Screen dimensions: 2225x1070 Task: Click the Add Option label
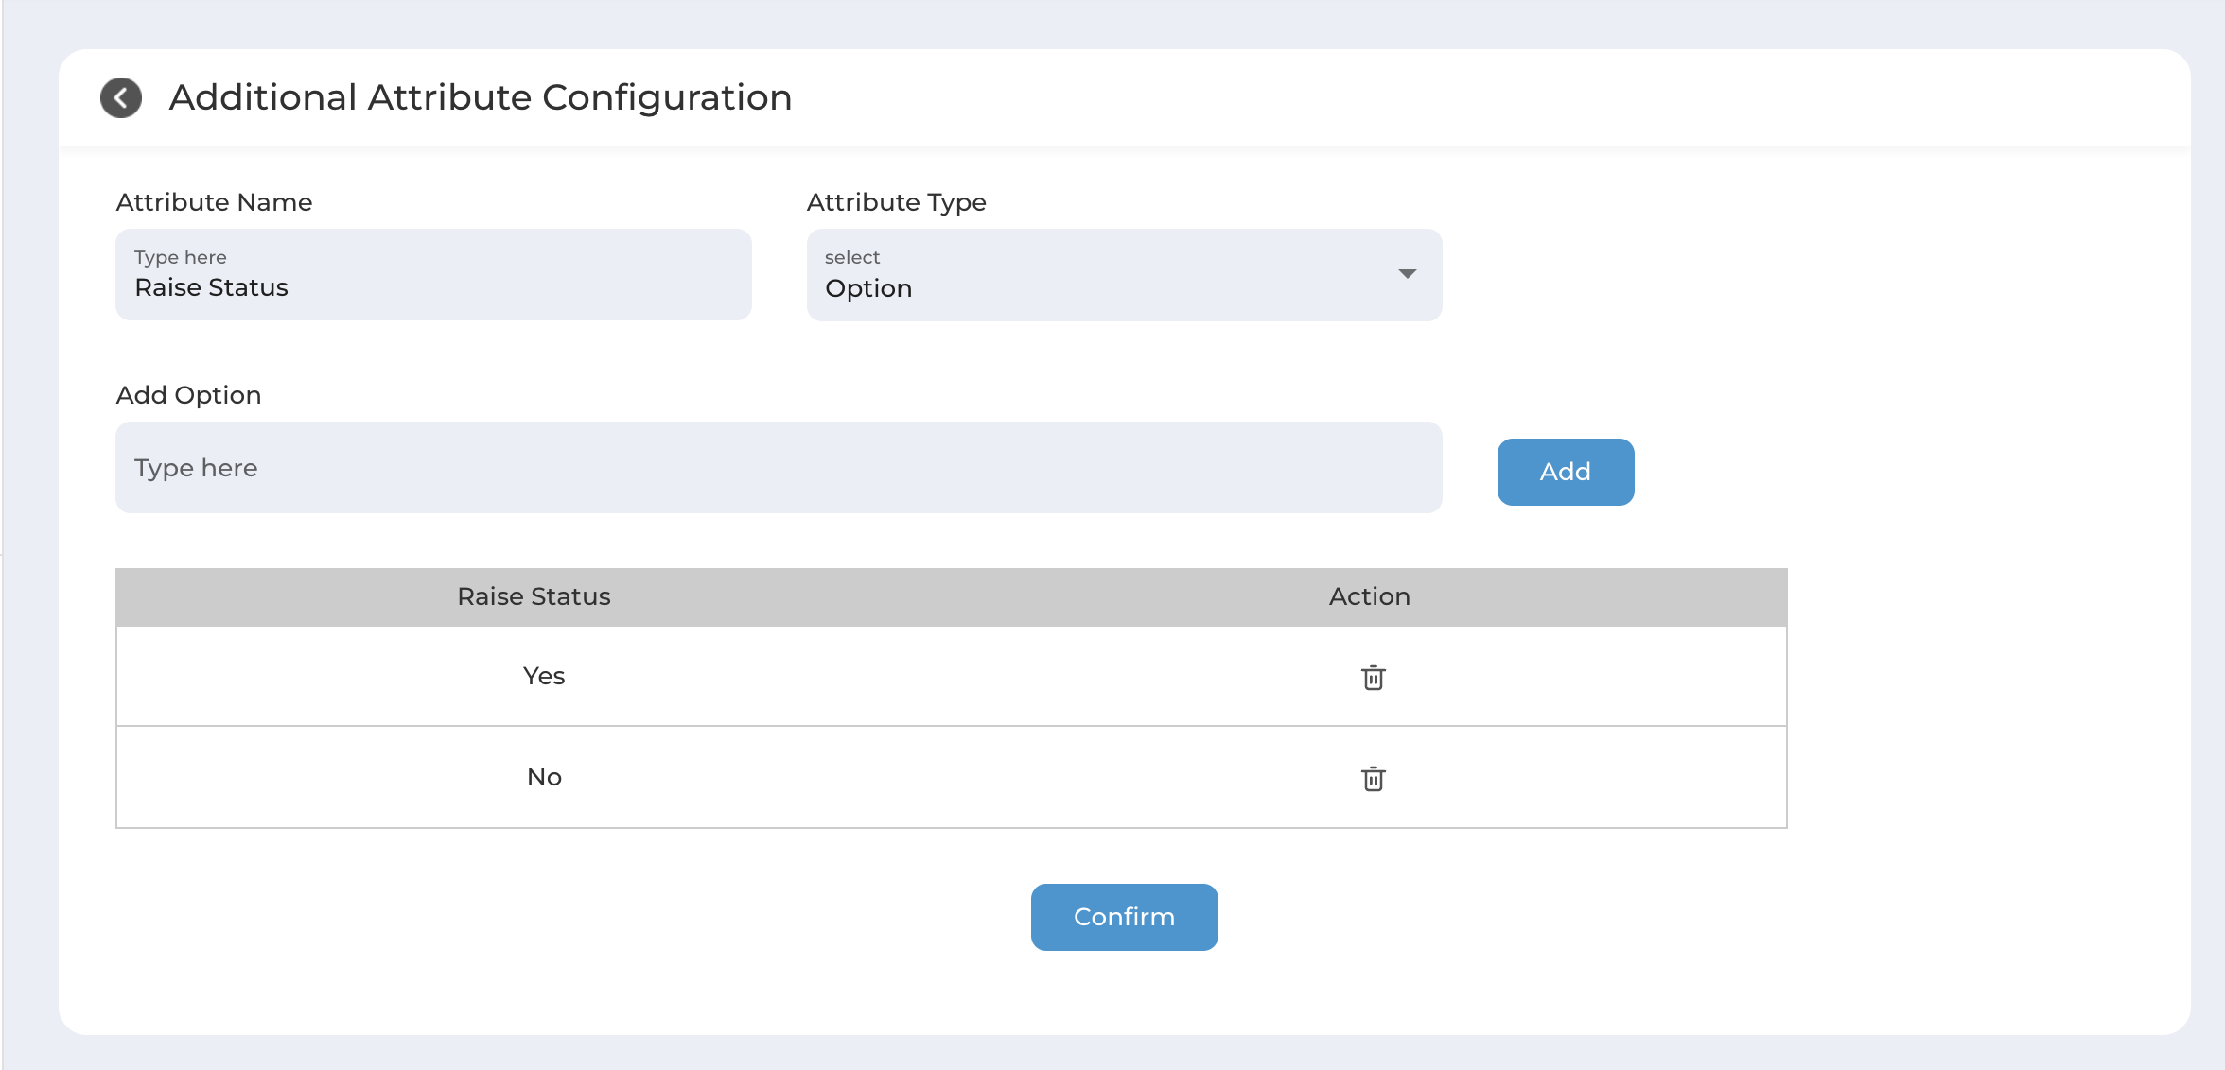coord(188,395)
